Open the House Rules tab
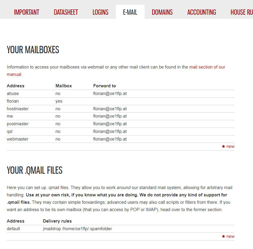The height and width of the screenshot is (249, 253). point(242,12)
